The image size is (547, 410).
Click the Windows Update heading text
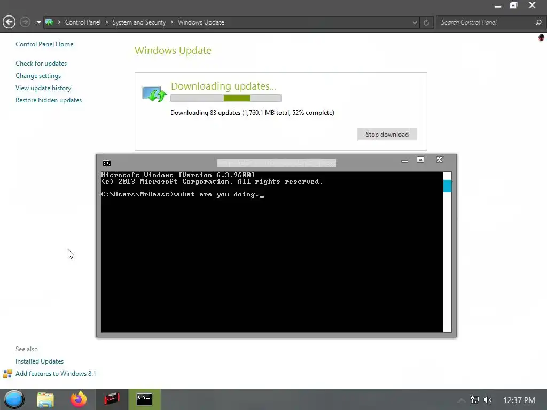173,51
